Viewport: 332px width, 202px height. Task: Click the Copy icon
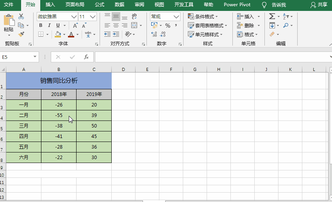[x=21, y=25]
